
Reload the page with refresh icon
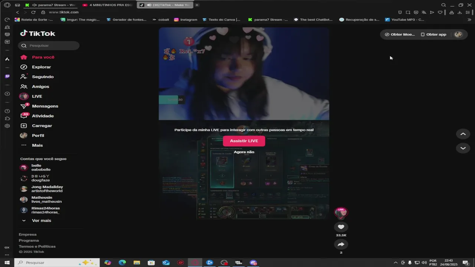33,12
